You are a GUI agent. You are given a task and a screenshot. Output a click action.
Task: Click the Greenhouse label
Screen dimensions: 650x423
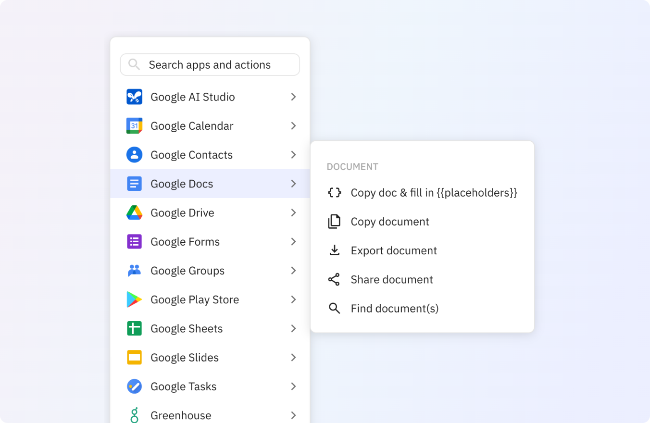181,415
